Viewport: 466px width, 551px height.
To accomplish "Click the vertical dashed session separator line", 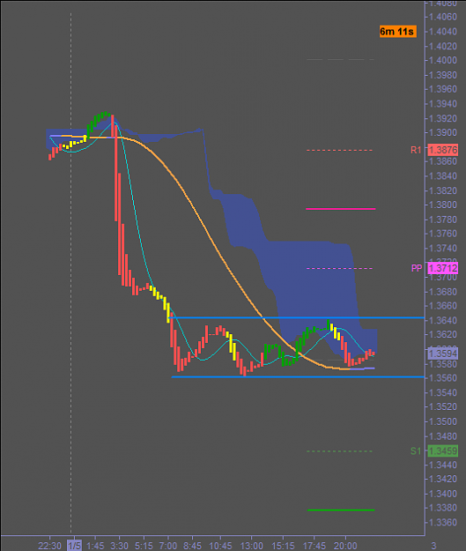I will (x=71, y=274).
